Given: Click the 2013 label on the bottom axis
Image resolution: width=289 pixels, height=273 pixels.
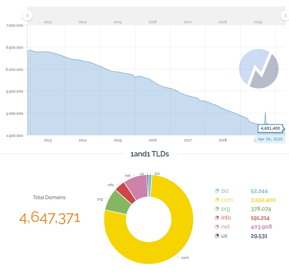Looking at the screenshot, I should tap(47, 140).
